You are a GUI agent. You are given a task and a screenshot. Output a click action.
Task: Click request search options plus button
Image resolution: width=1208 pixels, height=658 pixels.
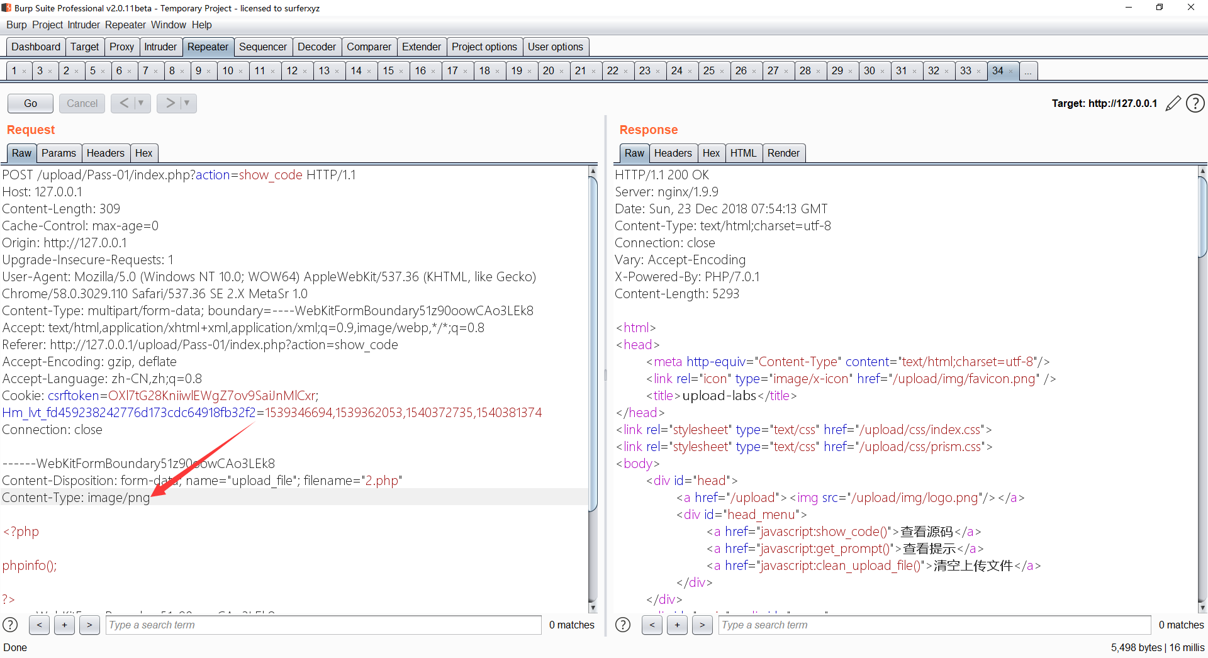coord(64,625)
